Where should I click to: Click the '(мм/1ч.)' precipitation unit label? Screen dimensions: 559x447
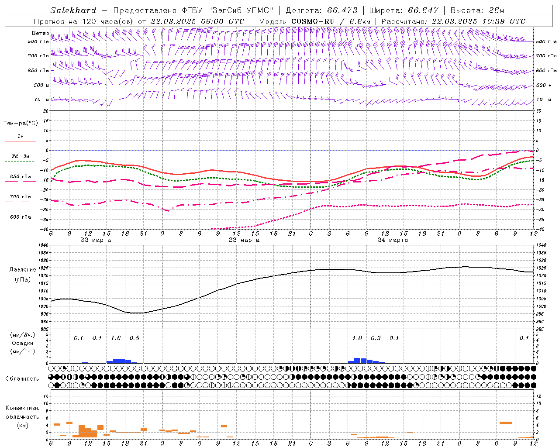coord(22,351)
